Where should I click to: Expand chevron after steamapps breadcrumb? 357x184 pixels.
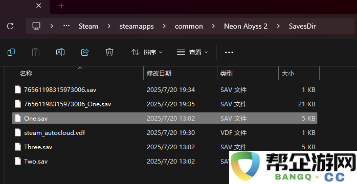164,26
